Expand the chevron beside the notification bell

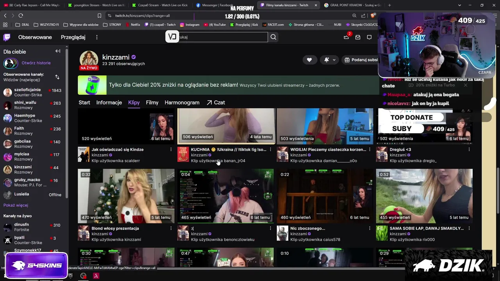click(x=334, y=60)
